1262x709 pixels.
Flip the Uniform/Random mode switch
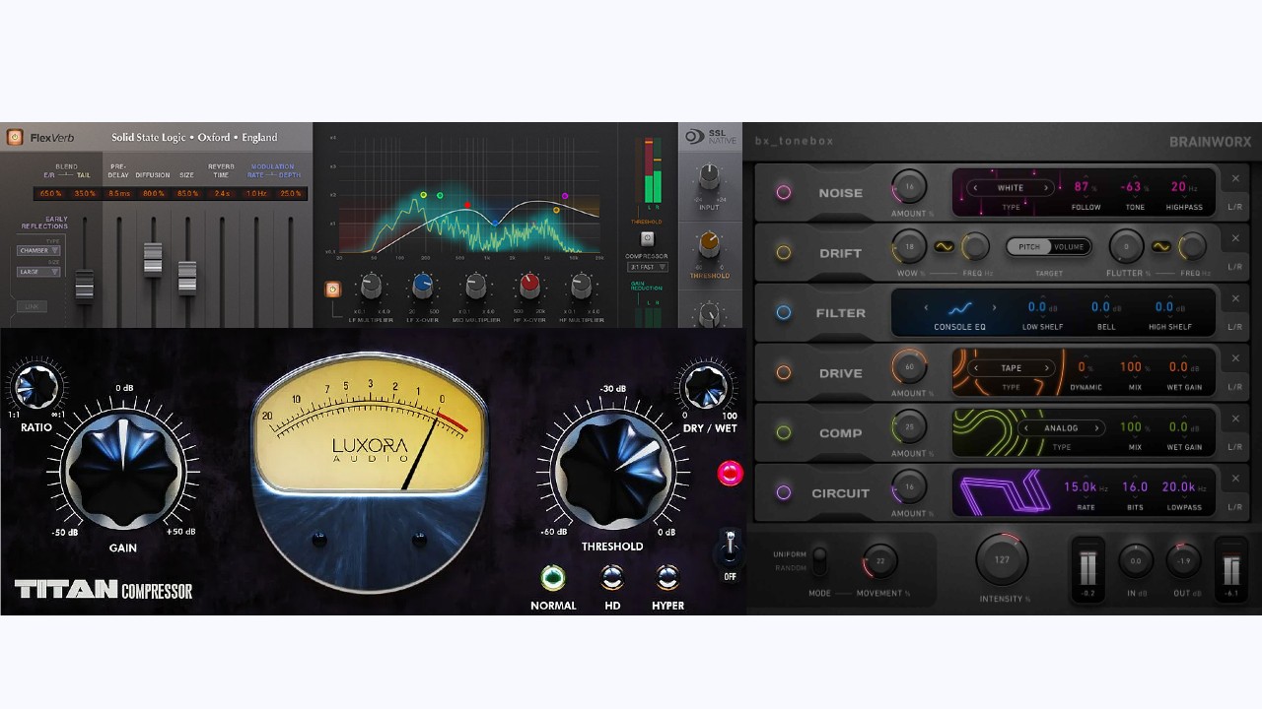tap(818, 559)
